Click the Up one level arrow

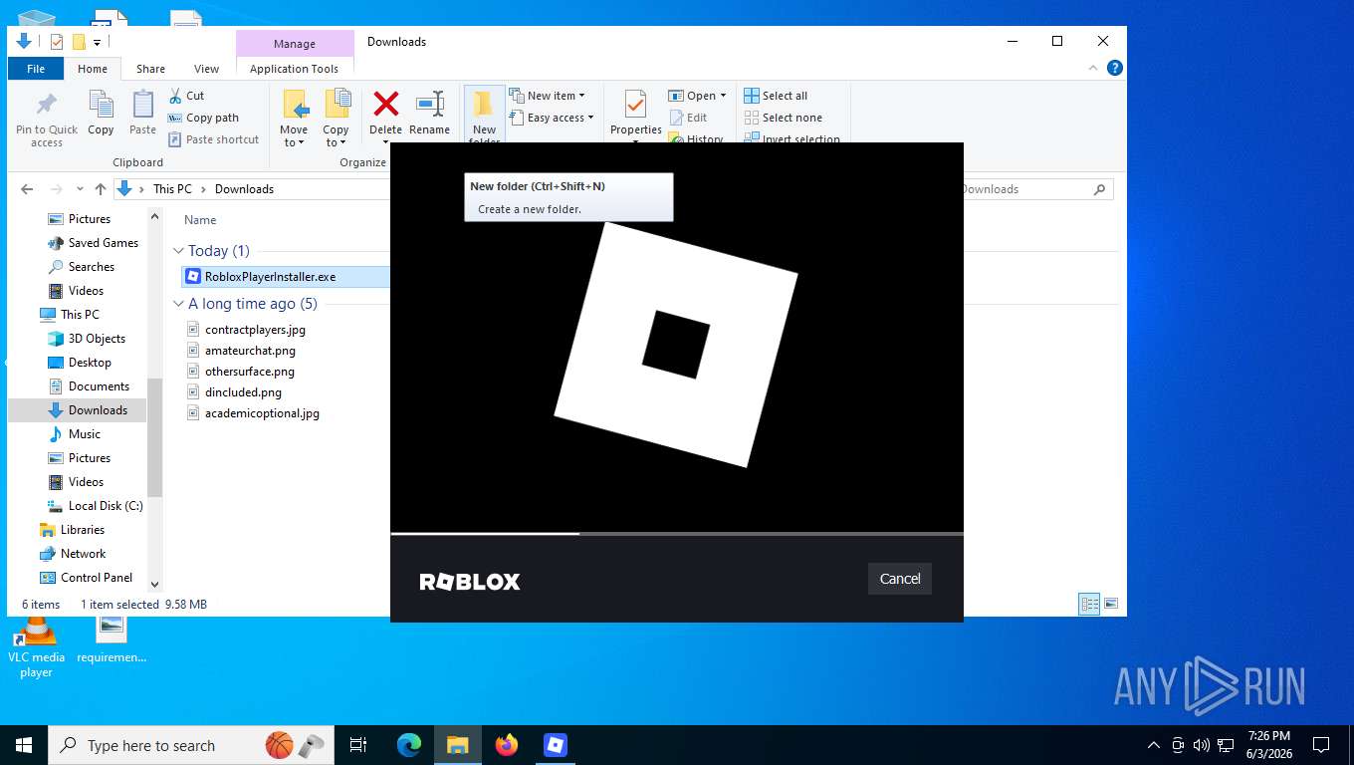coord(100,189)
